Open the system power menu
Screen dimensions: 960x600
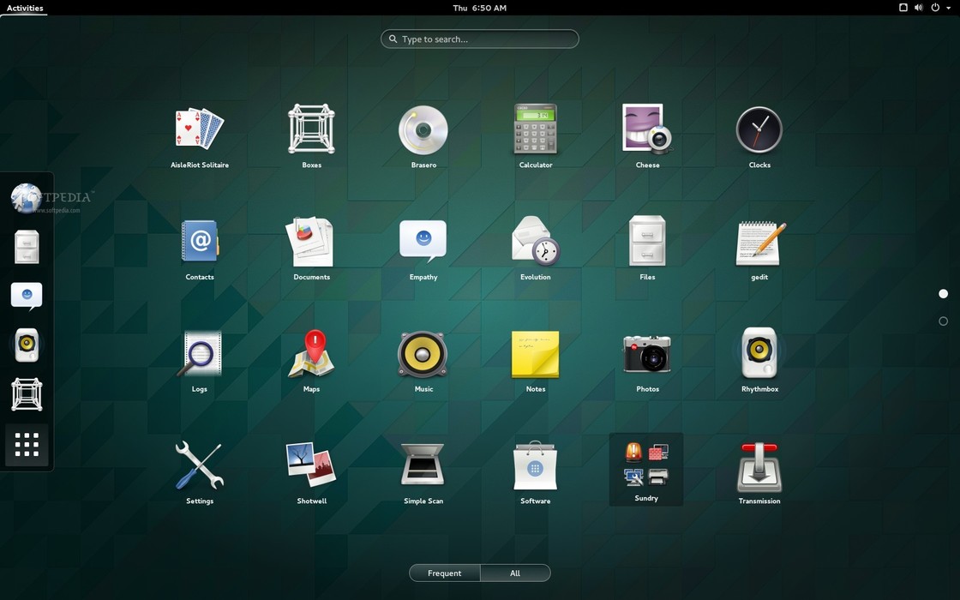pos(939,8)
